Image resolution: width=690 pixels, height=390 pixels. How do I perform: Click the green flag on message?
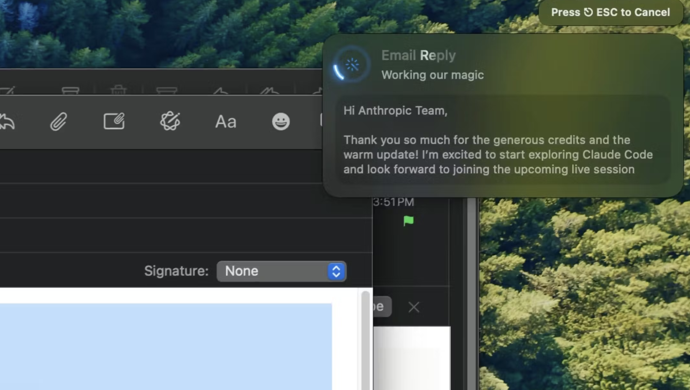408,221
